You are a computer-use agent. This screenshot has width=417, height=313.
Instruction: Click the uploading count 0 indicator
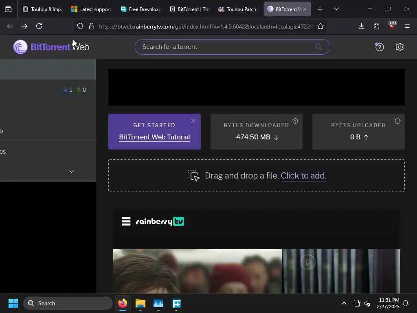[81, 90]
